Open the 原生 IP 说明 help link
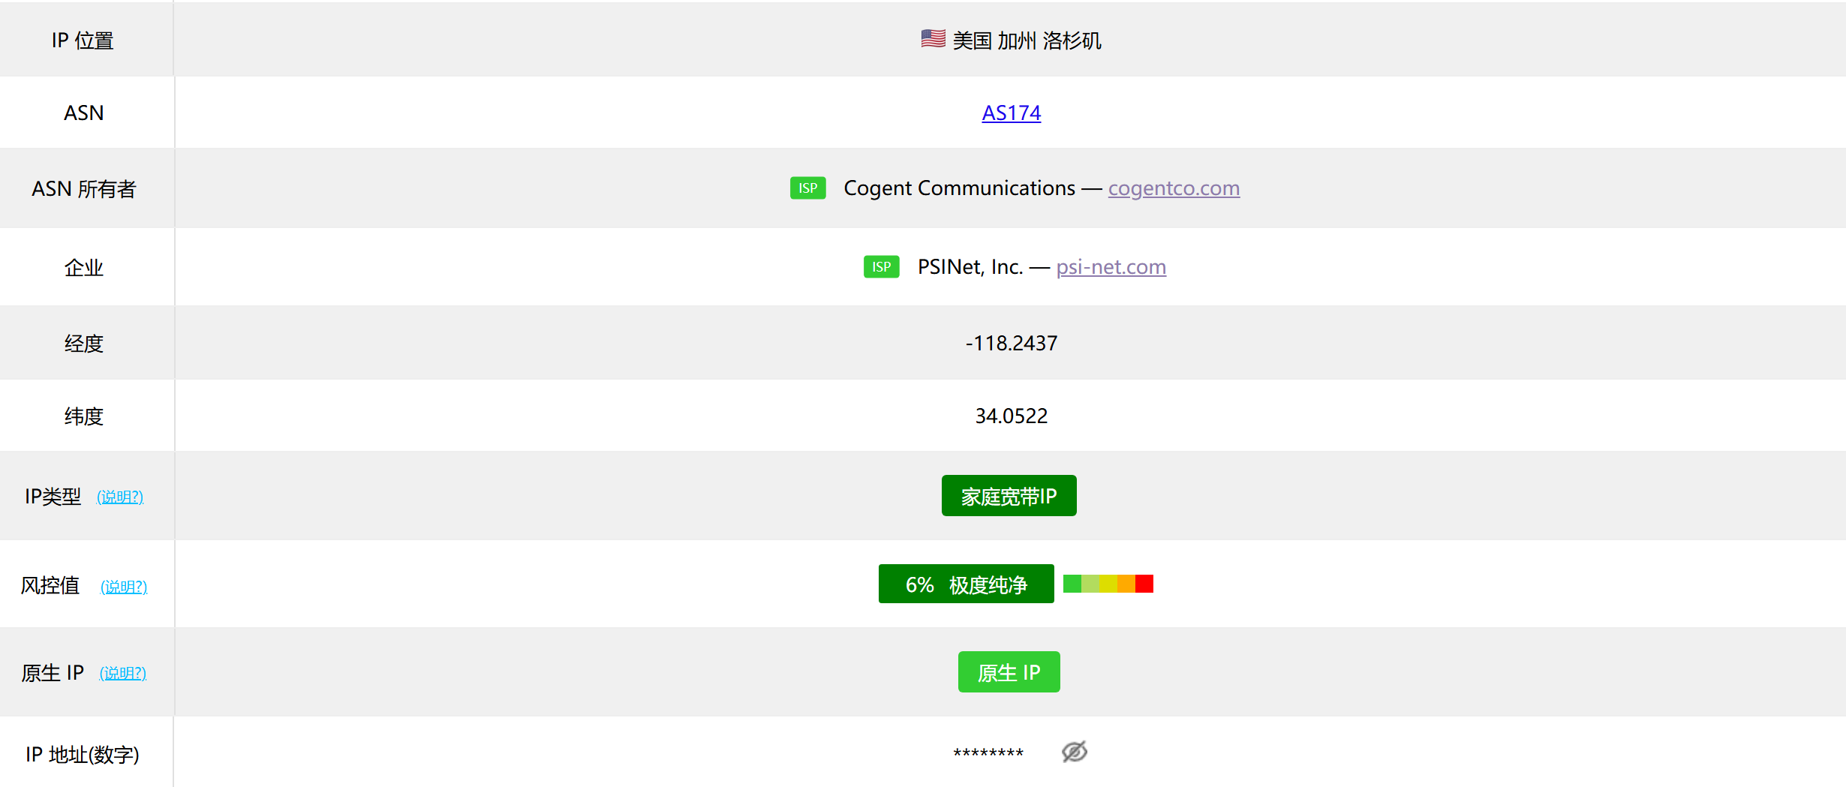1846x787 pixels. [123, 673]
